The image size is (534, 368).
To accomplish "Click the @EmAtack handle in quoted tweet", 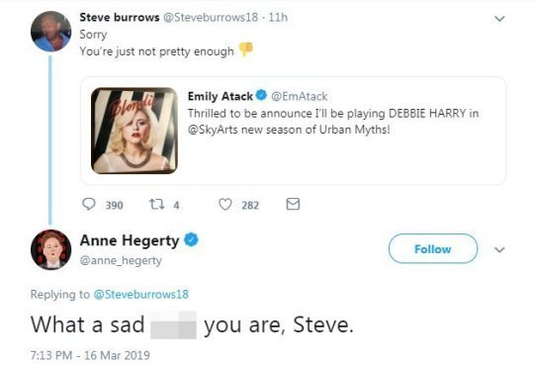I will coord(300,96).
